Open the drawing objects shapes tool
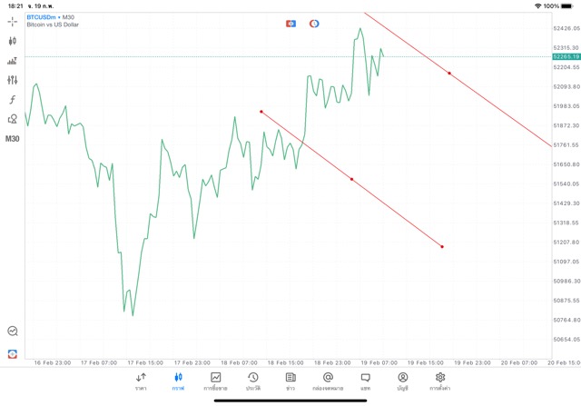 (x=13, y=119)
